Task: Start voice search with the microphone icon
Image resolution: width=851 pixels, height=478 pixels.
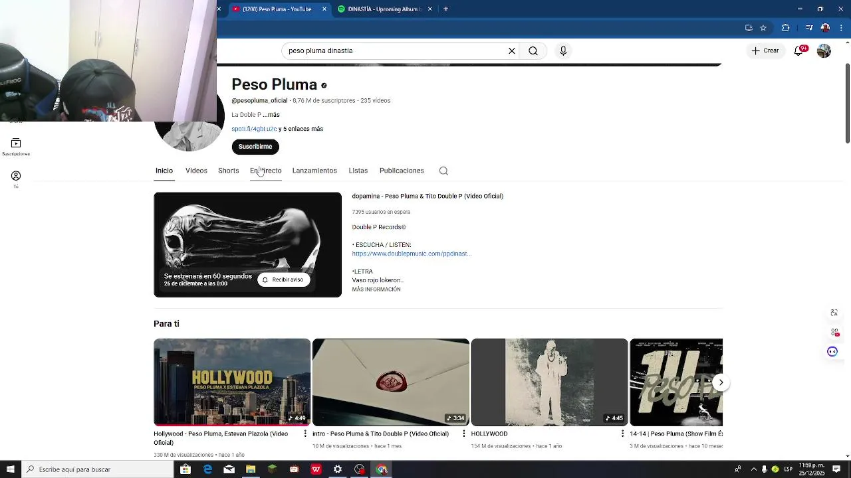Action: click(x=563, y=50)
